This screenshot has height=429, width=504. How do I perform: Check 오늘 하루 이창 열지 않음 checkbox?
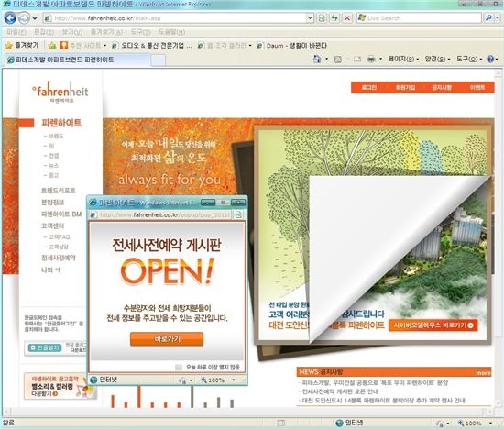point(179,368)
